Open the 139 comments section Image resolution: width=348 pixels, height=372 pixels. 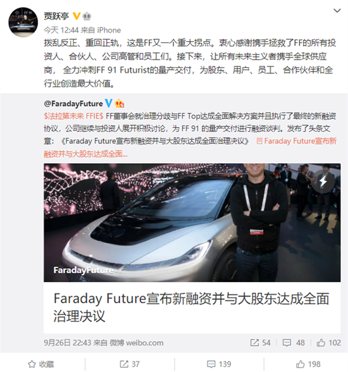[x=219, y=364]
